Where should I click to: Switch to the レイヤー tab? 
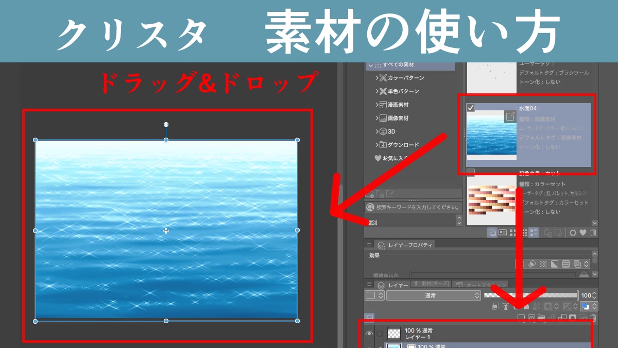[392, 285]
